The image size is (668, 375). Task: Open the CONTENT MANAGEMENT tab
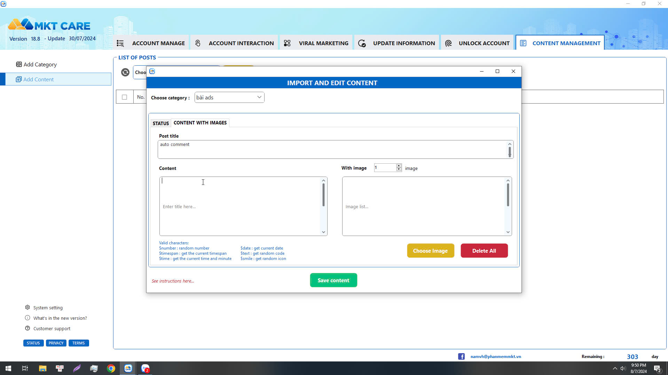(x=560, y=43)
